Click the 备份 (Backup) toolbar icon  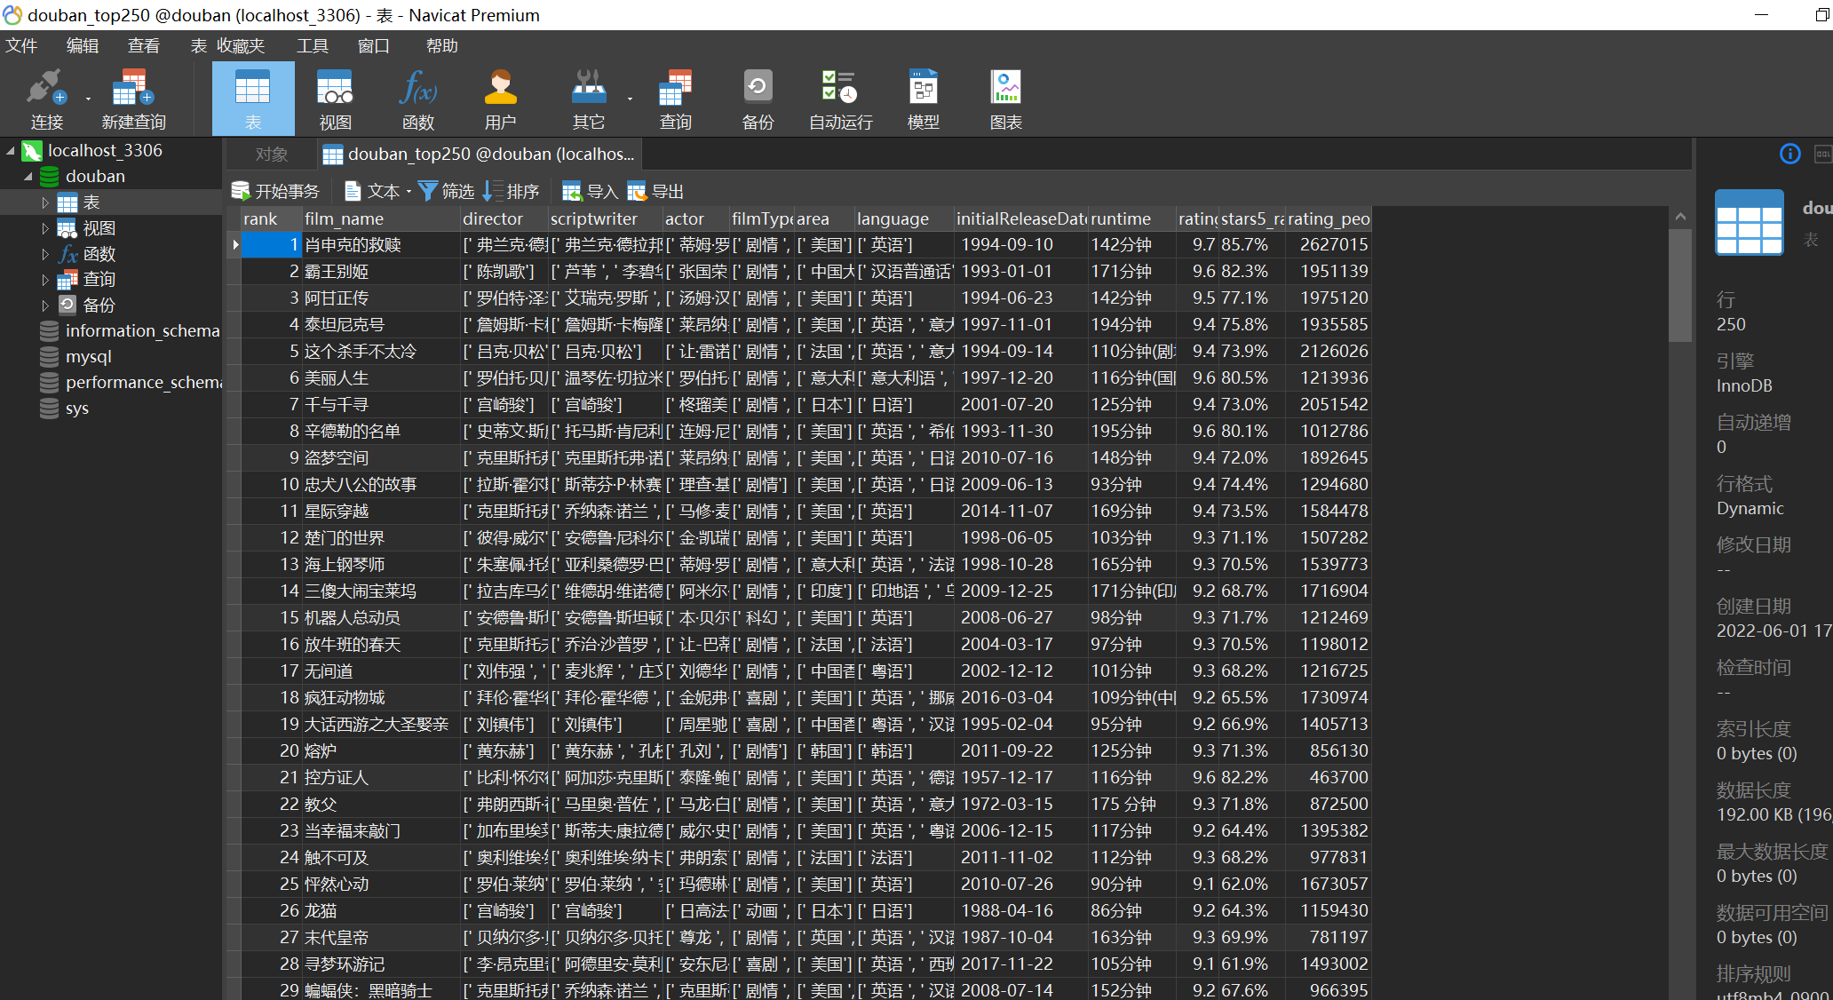758,99
